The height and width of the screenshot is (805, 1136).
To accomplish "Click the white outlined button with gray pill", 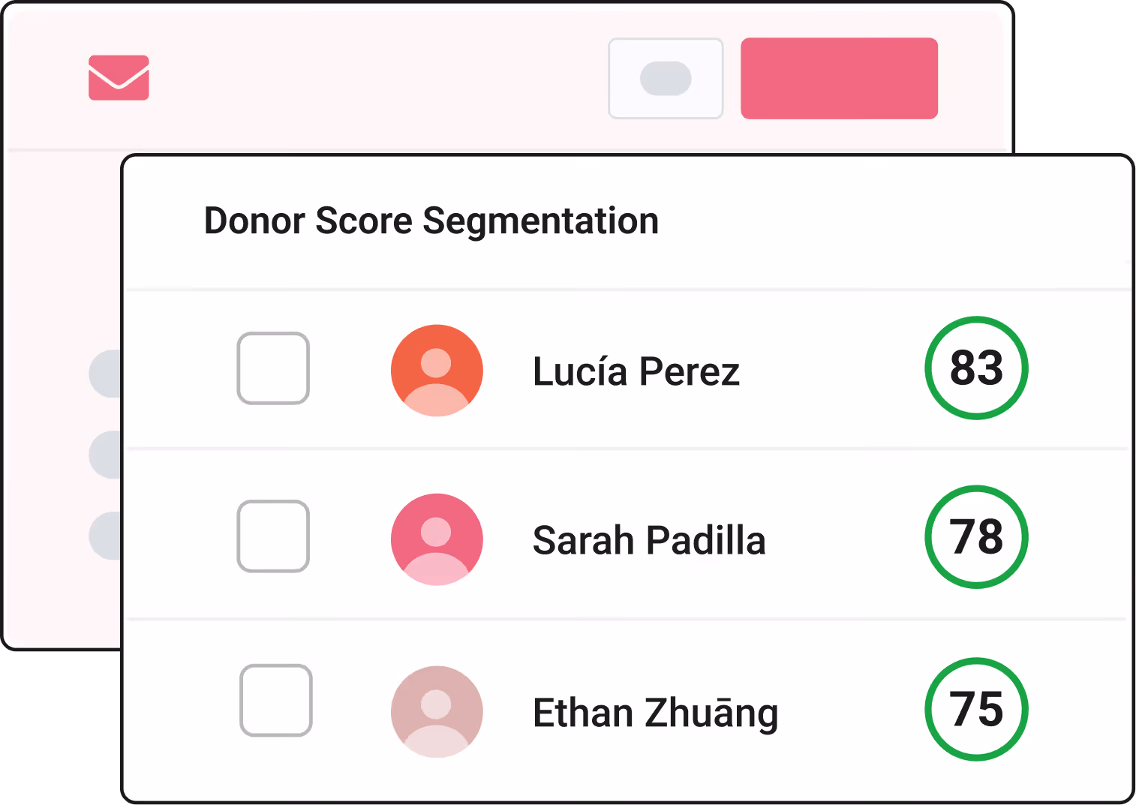I will coord(666,78).
